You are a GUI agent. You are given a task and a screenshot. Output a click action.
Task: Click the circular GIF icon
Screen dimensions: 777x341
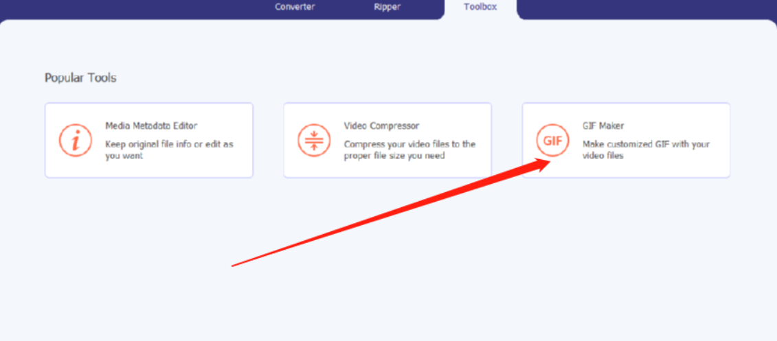click(x=552, y=140)
